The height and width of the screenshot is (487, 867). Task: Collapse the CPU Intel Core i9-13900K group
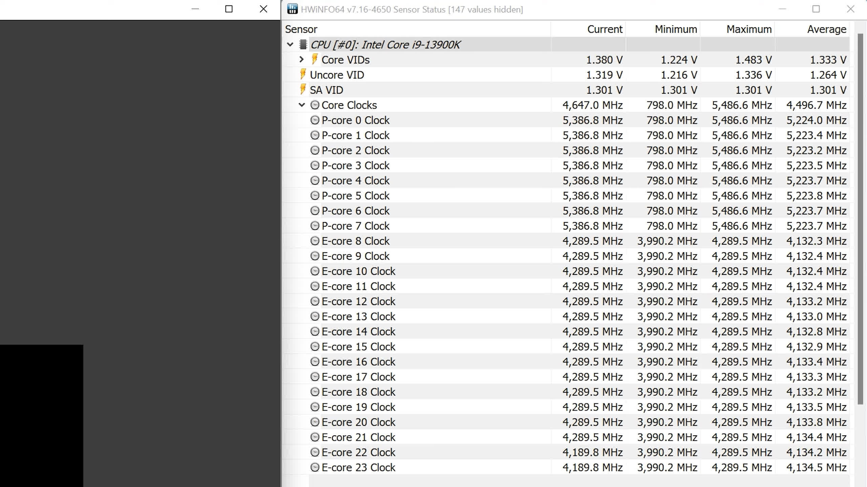click(x=290, y=45)
